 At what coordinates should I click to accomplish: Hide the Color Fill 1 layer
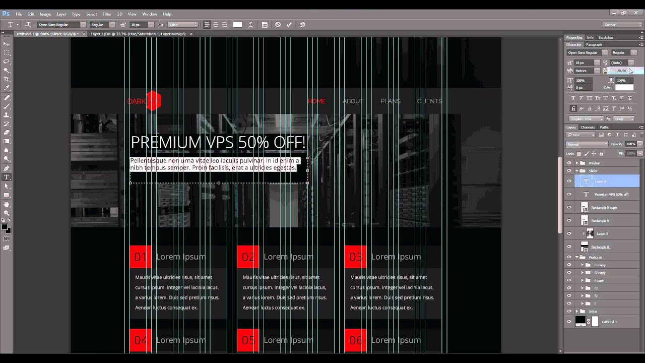(x=569, y=321)
